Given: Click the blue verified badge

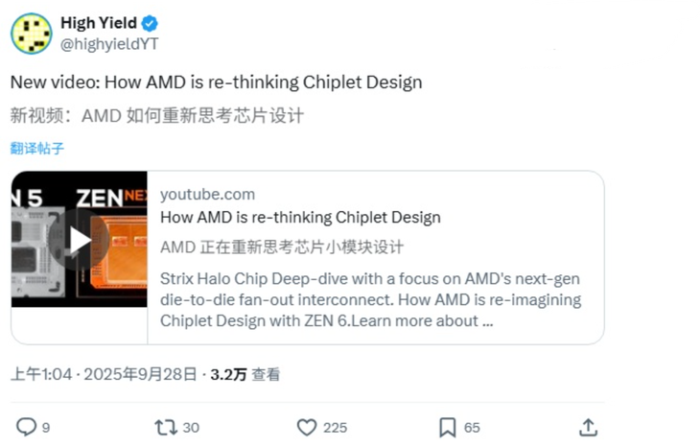Looking at the screenshot, I should pyautogui.click(x=152, y=22).
